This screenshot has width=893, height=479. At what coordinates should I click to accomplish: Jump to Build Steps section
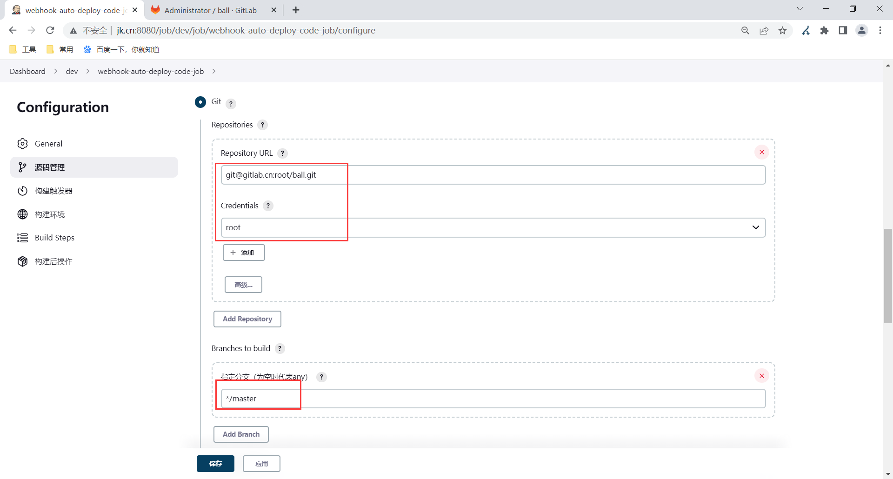coord(94,238)
